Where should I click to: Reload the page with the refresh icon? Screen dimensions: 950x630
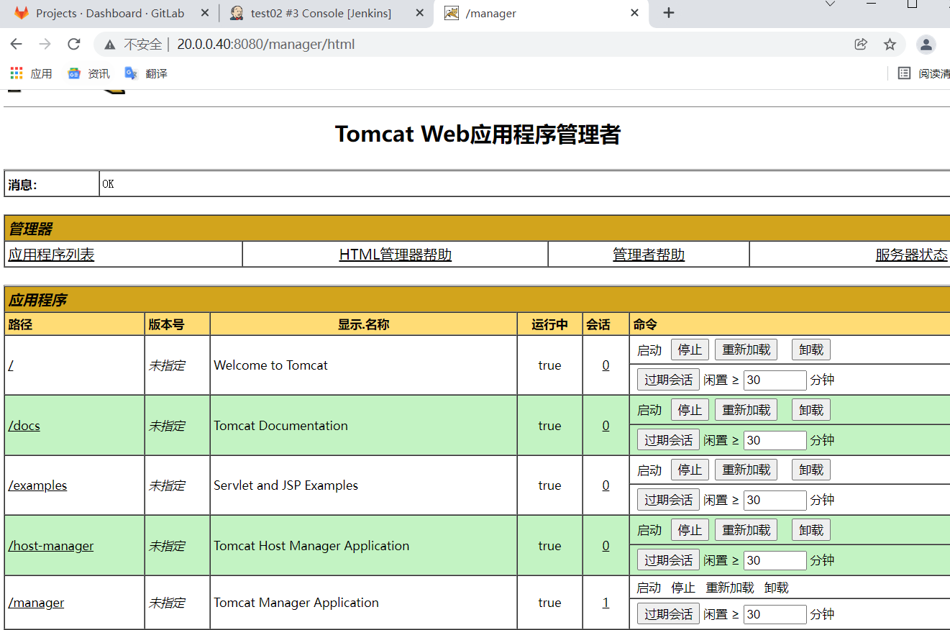(73, 45)
